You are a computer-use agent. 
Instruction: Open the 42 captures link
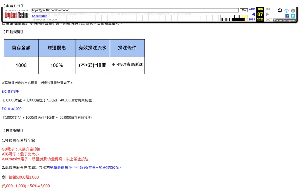click(39, 16)
